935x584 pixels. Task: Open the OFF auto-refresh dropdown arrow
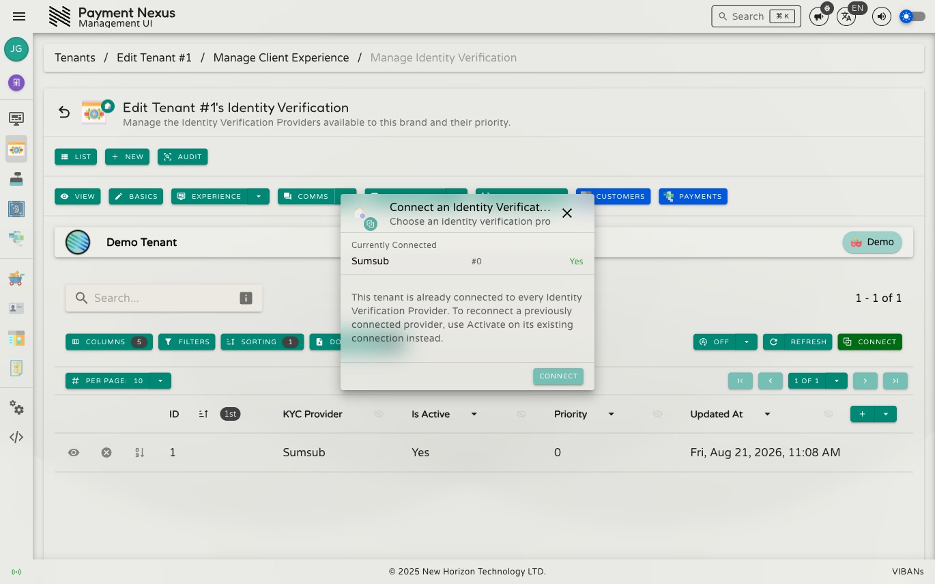(x=747, y=342)
